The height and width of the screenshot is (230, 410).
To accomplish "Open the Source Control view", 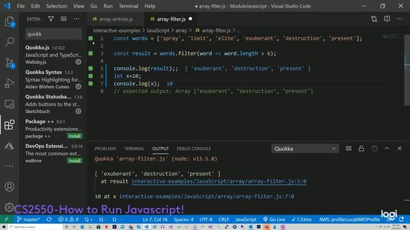I will click(x=10, y=63).
